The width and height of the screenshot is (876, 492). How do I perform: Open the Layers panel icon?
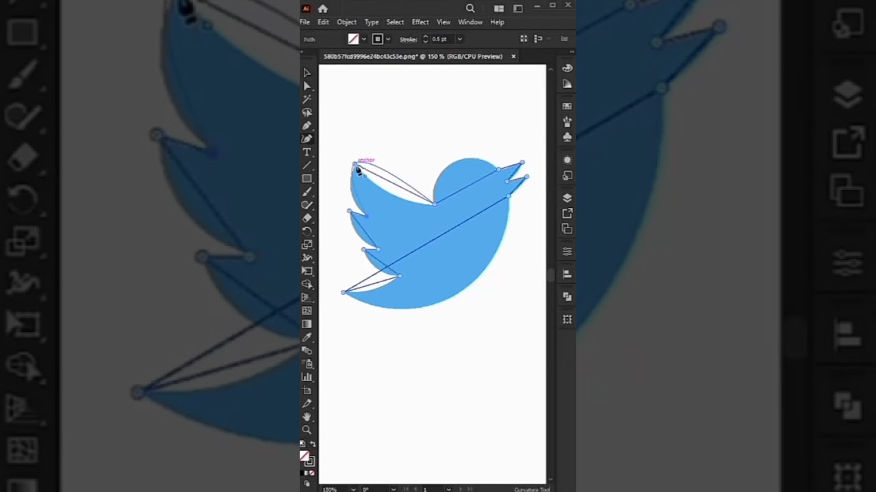567,198
